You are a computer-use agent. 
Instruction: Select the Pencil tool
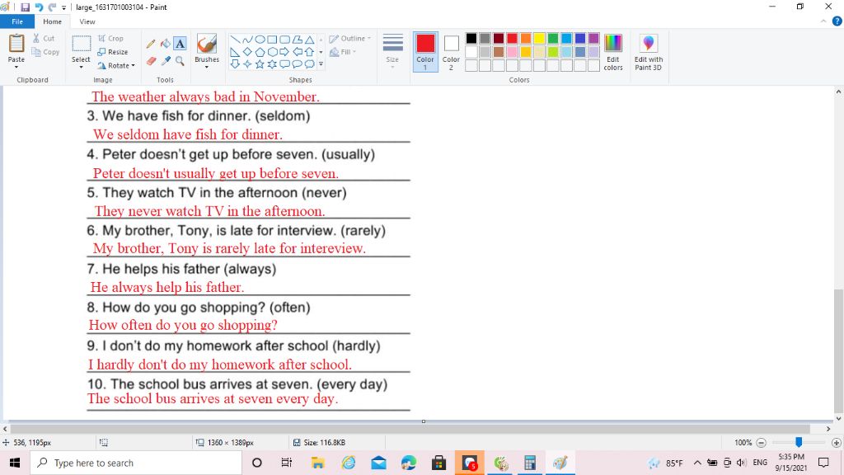tap(151, 44)
